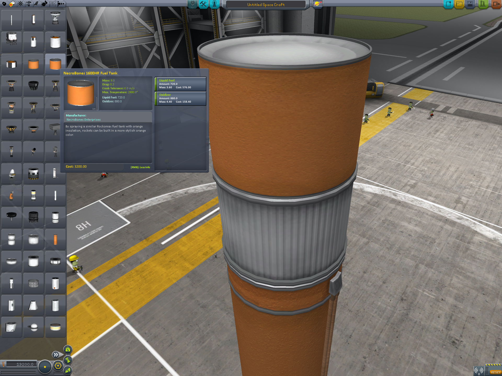Click the Untitled Space Craft name field

click(266, 4)
